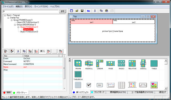Image resolution: width=171 pixels, height=100 pixels.
Task: Collapse the Object:TOGGLE(sw1) node
Action: pos(18,27)
